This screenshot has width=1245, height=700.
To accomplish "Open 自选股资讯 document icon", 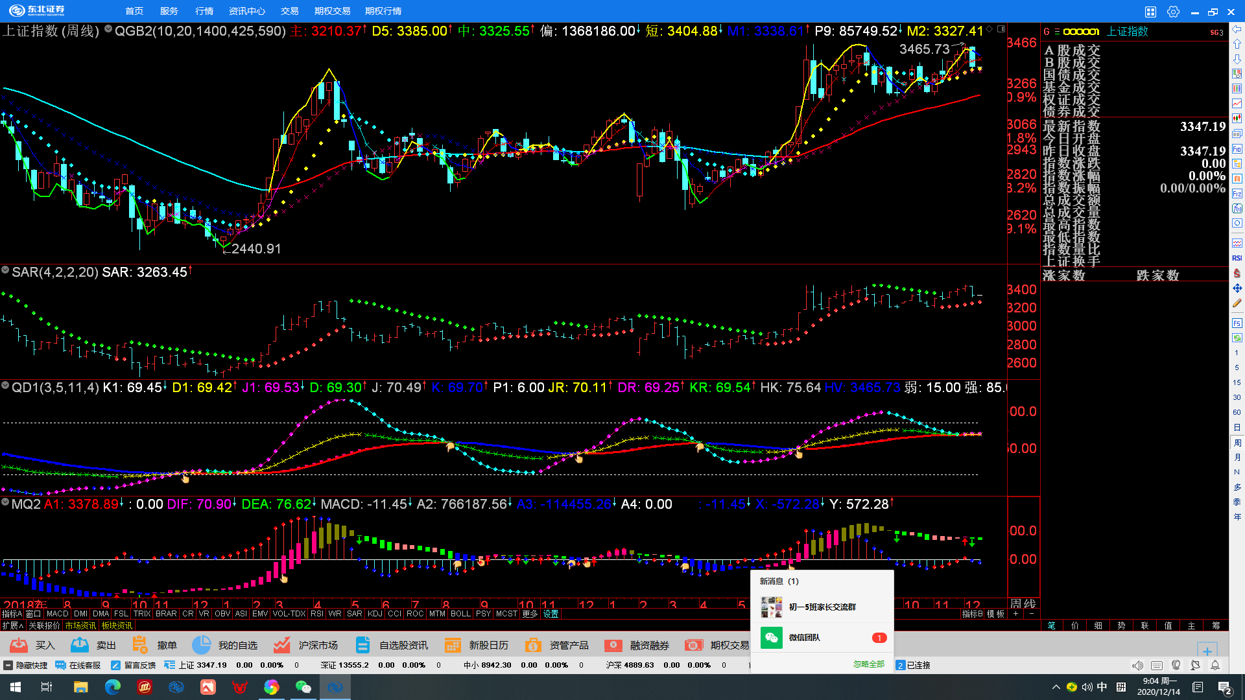I will (x=362, y=645).
